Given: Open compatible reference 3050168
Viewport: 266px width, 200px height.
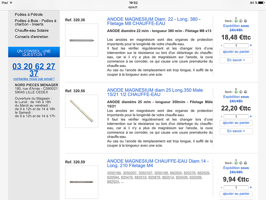Looking at the screenshot, I should 161,173.
